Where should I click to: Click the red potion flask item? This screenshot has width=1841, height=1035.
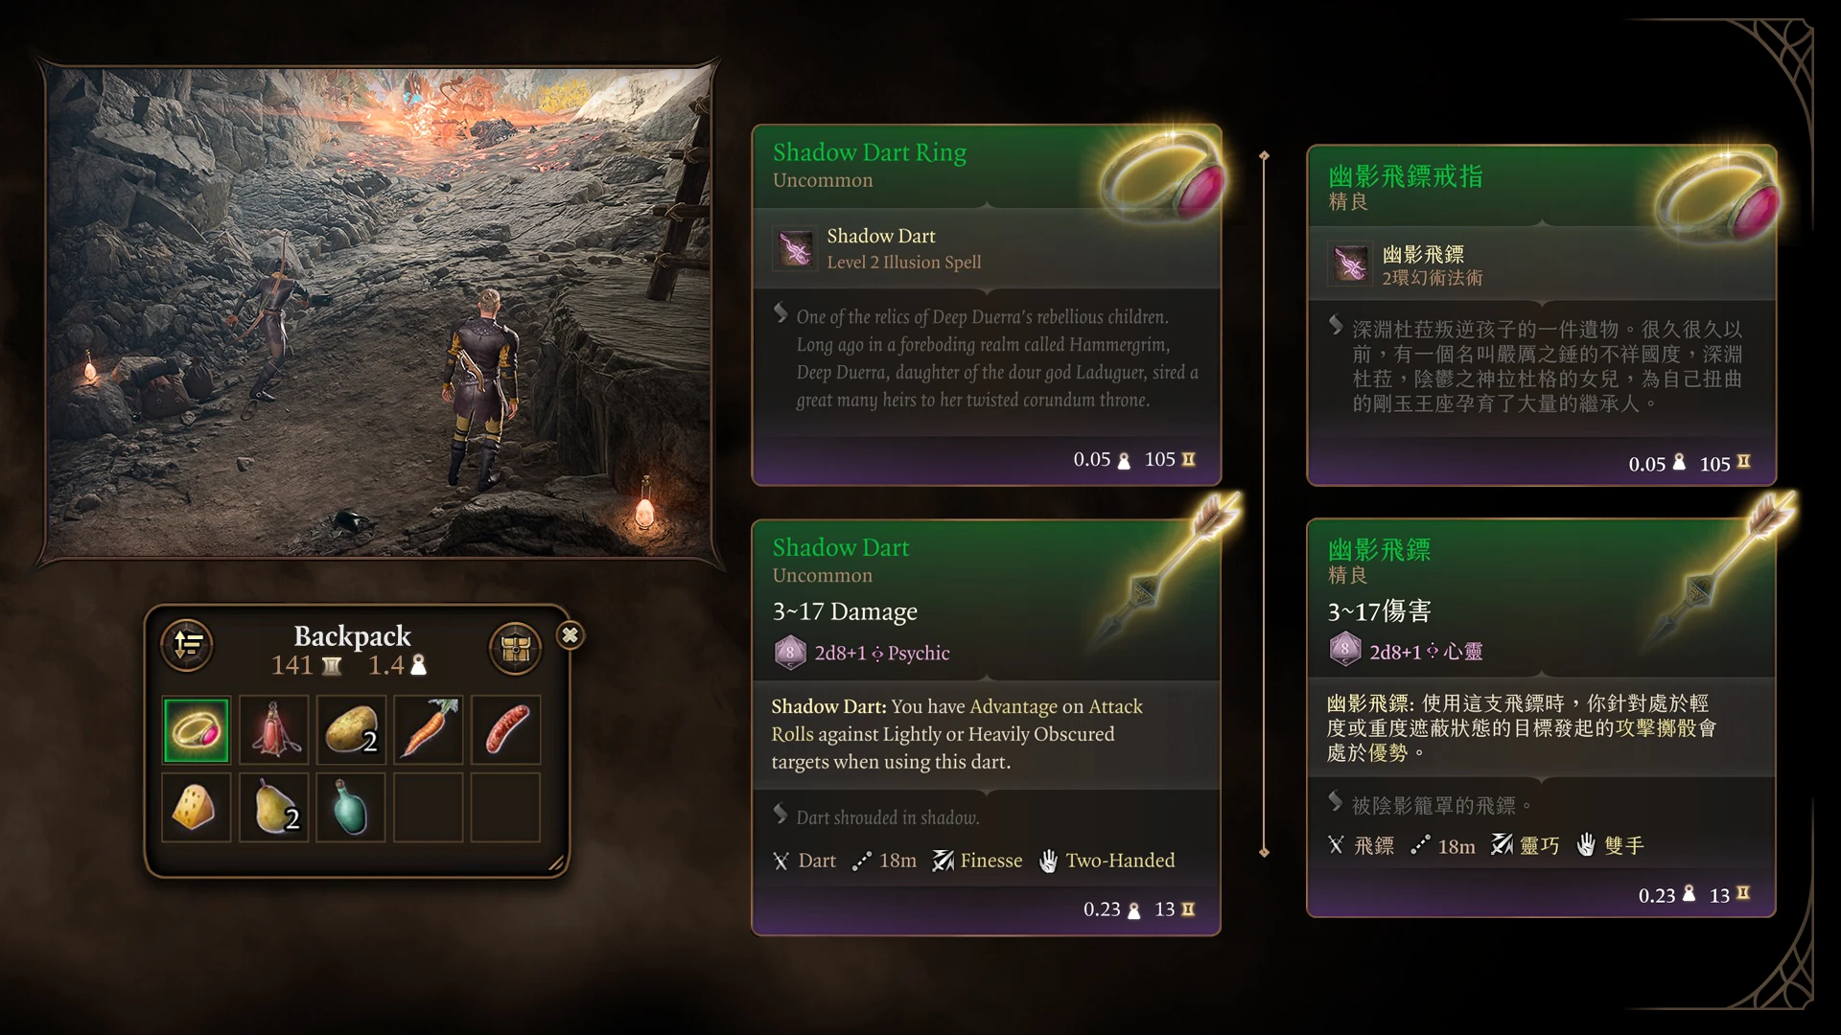(x=274, y=729)
